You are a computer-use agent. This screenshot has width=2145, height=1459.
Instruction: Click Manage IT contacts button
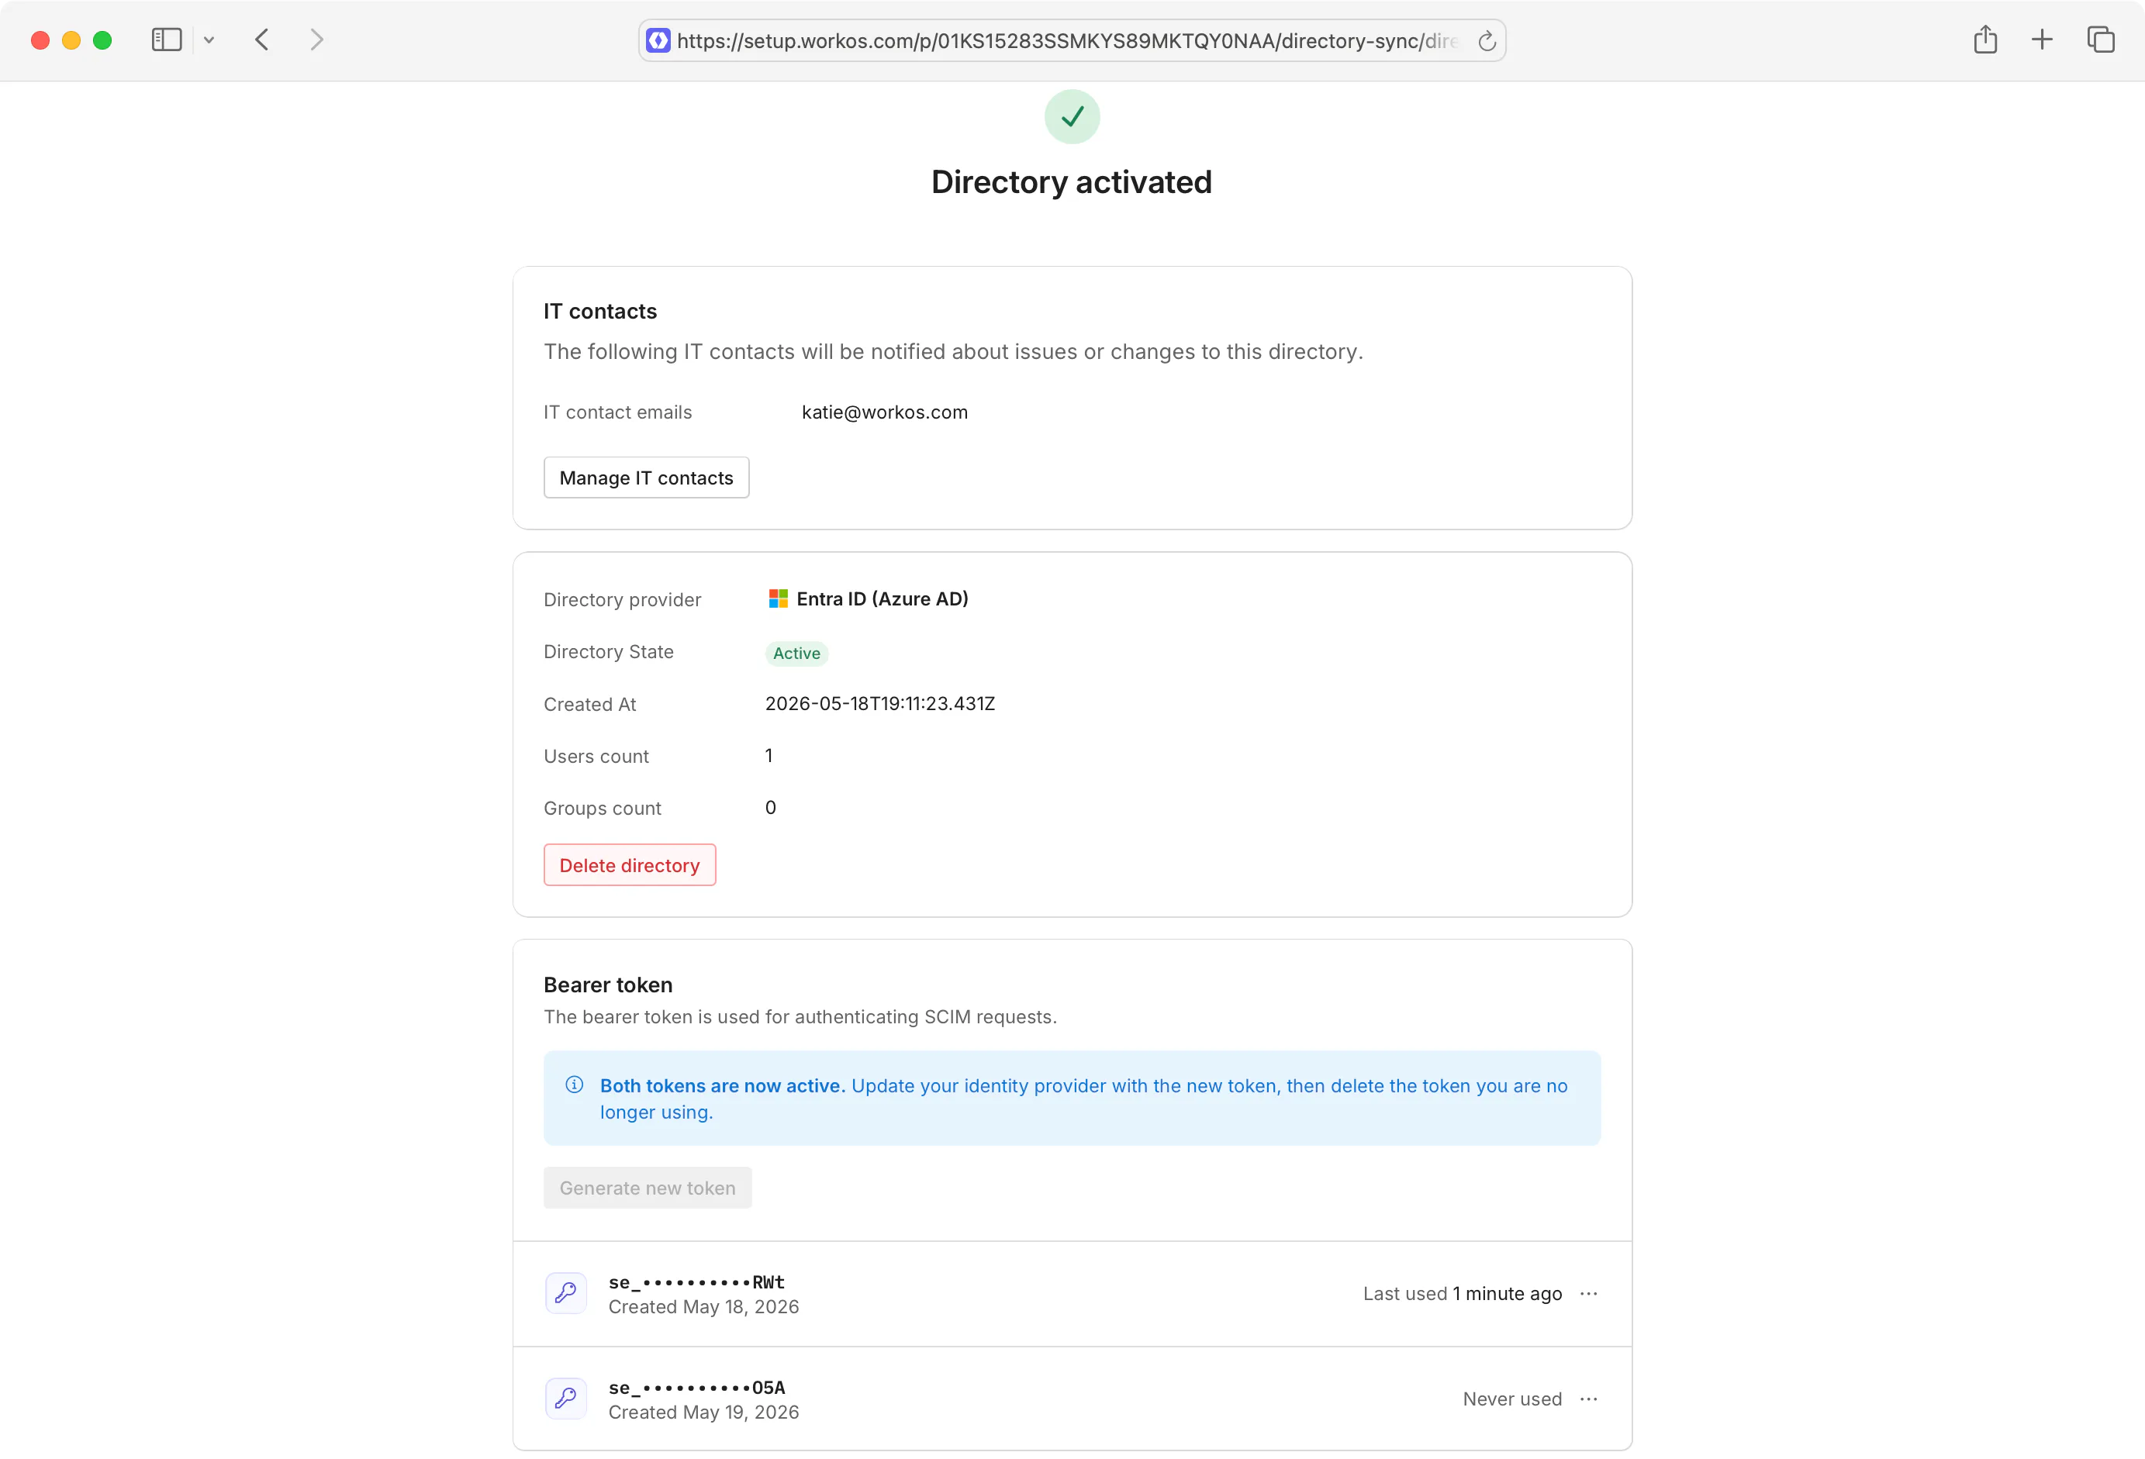[x=646, y=477]
